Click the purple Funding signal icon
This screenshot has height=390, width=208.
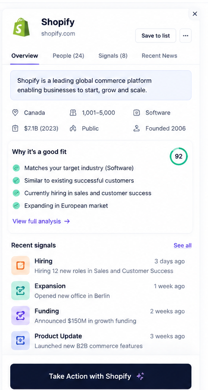pyautogui.click(x=21, y=315)
